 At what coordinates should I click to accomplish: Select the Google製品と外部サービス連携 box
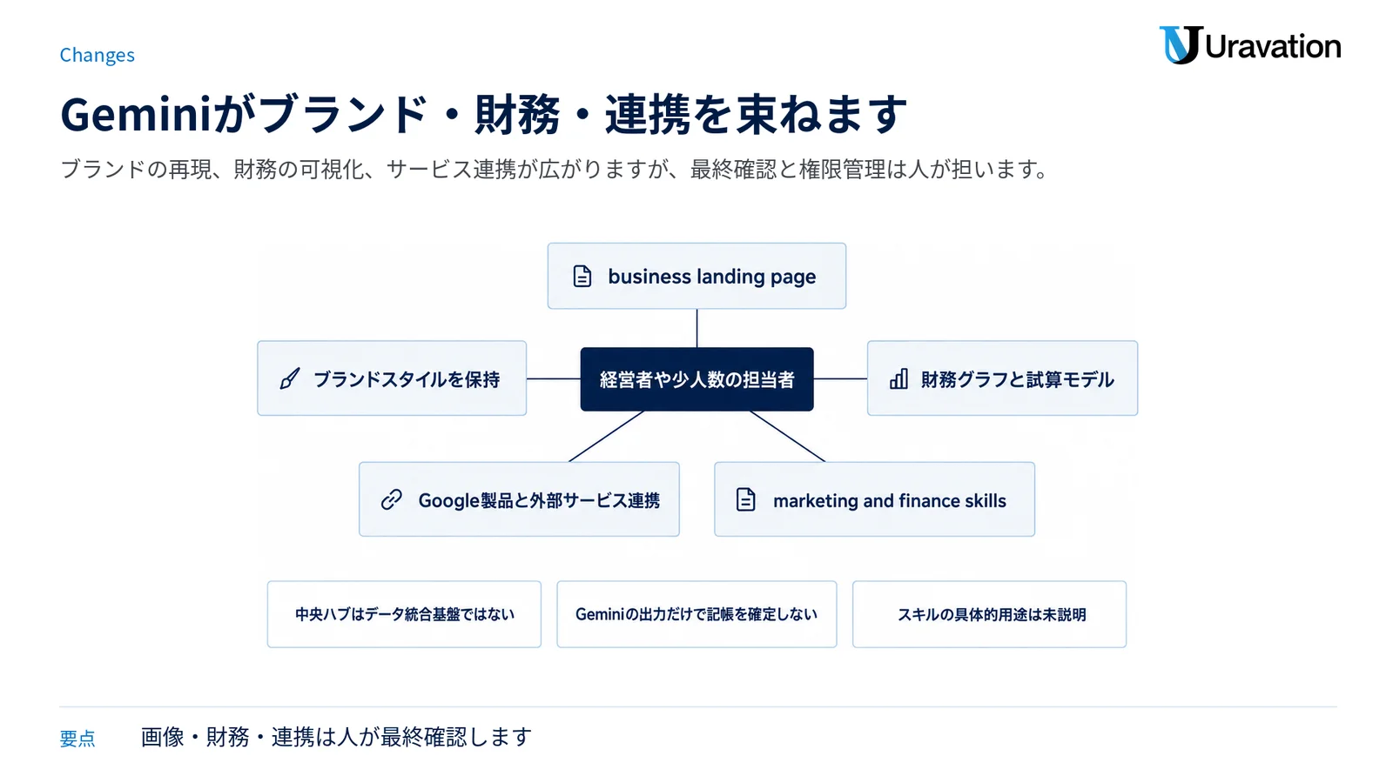click(519, 499)
